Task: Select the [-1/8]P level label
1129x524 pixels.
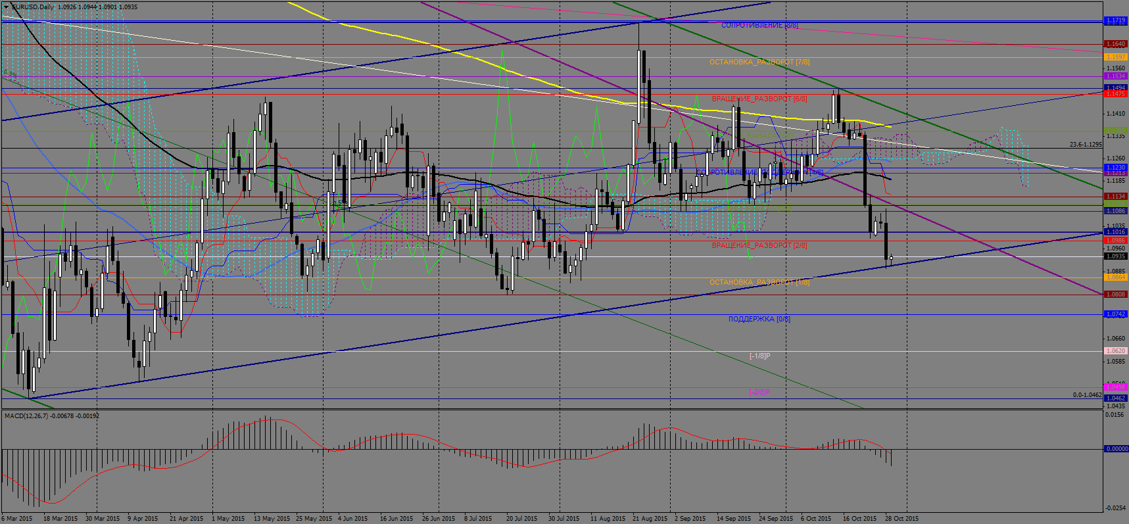Action: tap(759, 356)
